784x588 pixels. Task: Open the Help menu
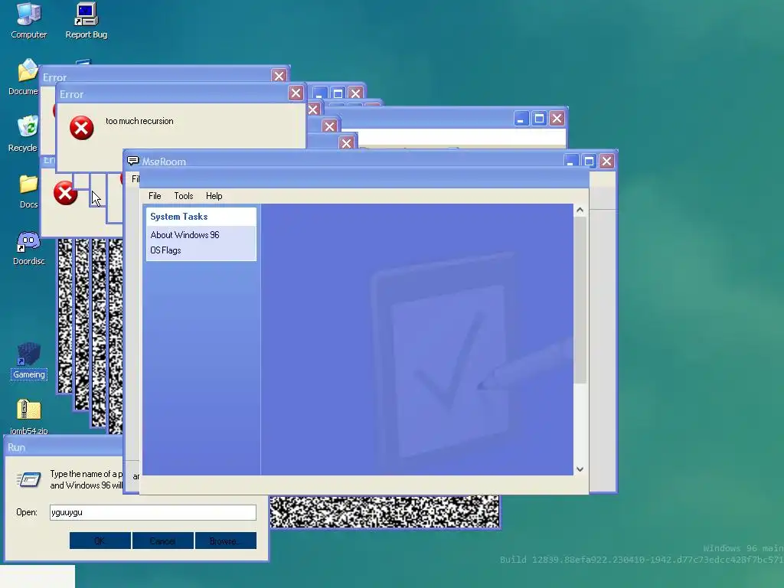pos(214,196)
